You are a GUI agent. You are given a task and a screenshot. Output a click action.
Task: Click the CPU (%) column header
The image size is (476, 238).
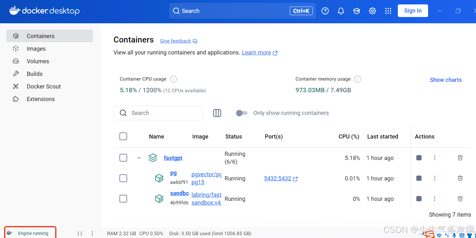click(349, 137)
